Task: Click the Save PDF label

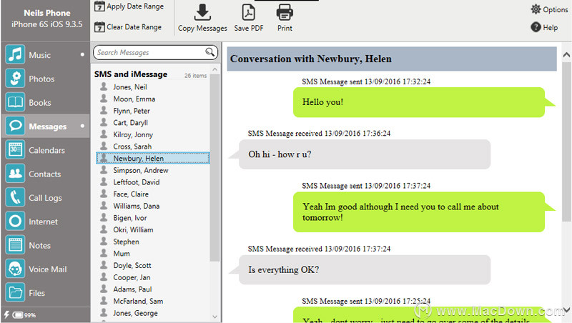Action: tap(248, 28)
